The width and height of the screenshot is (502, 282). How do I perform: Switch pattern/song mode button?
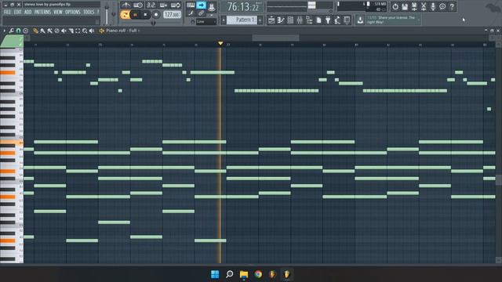[125, 15]
